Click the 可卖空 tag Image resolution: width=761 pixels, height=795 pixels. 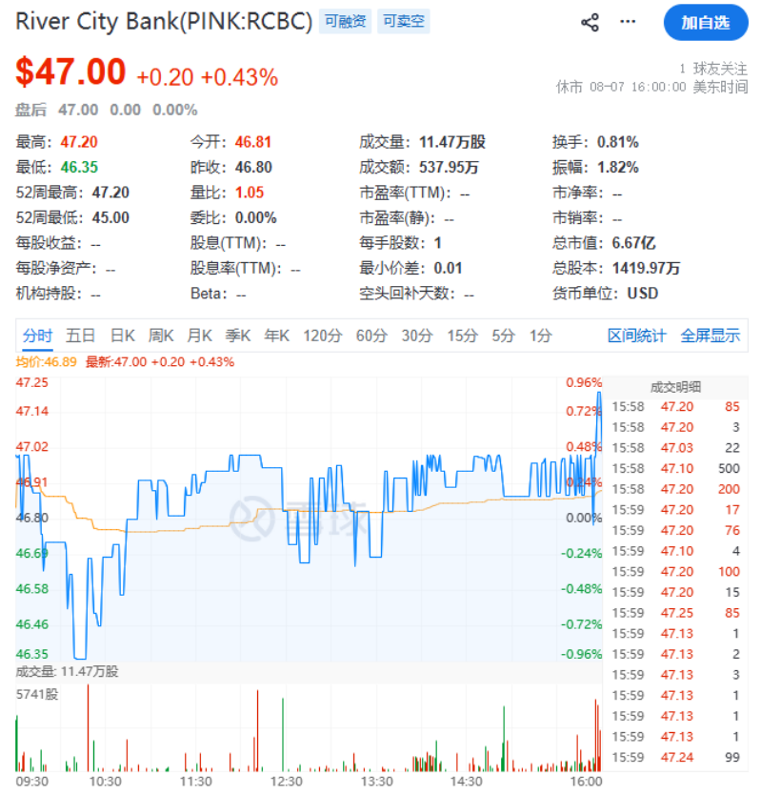click(403, 21)
